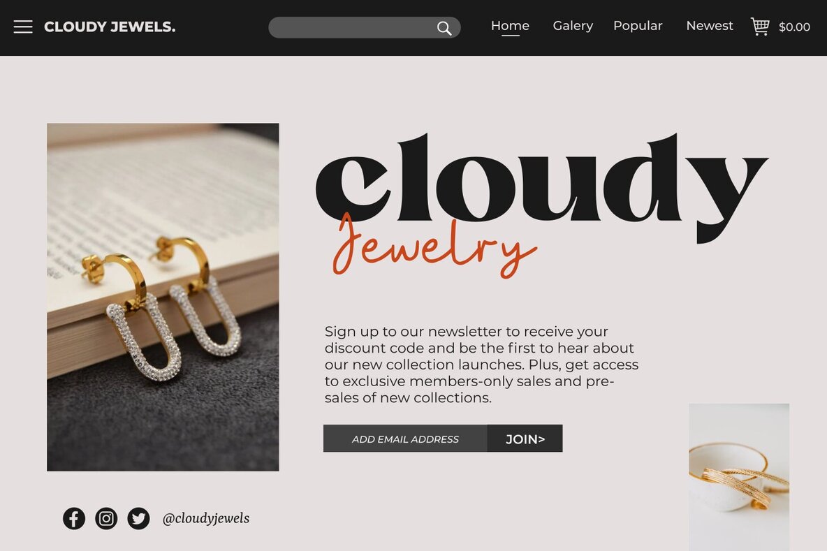Screen dimensions: 827x551
Task: Open the shopping cart icon
Action: (x=760, y=27)
